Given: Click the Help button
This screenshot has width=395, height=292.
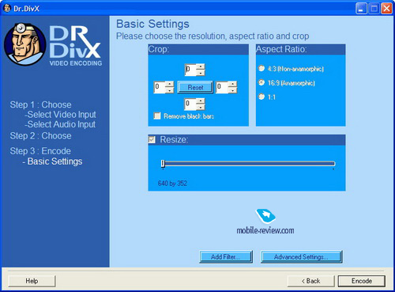Looking at the screenshot, I should click(32, 281).
